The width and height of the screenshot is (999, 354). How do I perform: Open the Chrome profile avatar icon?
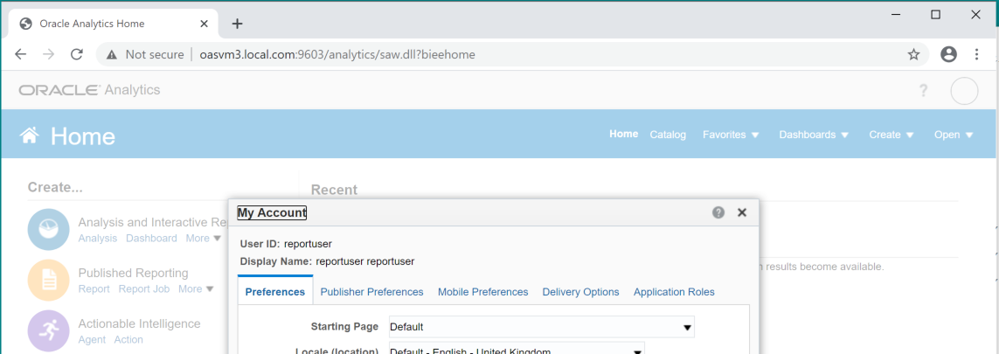coord(948,54)
